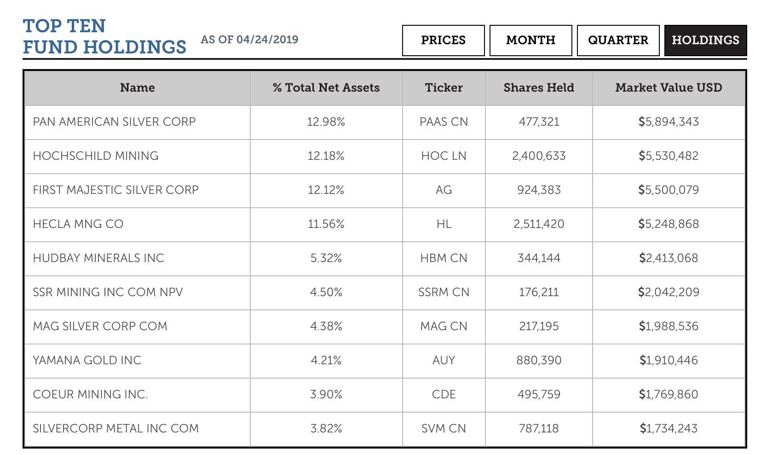Screen dimensions: 761x455
Task: Click SSR Mining Inc Com NPV name
Action: [108, 292]
